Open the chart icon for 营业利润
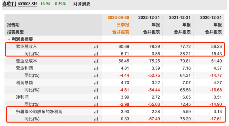The width and height of the screenshot is (229, 126). [96, 68]
